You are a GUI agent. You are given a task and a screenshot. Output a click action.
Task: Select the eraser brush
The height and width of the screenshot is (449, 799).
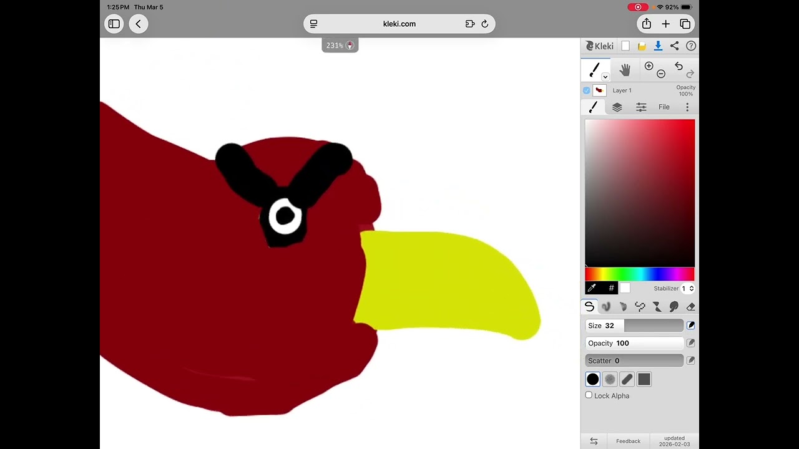pos(690,306)
